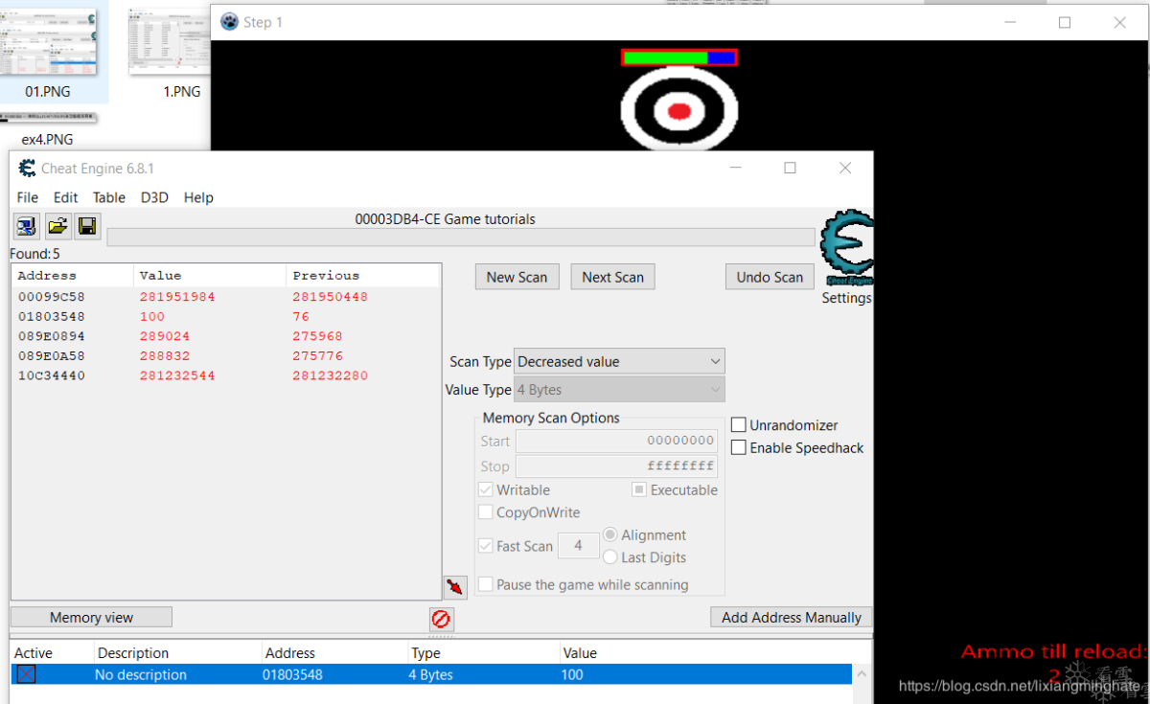Click the Cheat Engine title bar logo
The height and width of the screenshot is (704, 1150).
28,169
